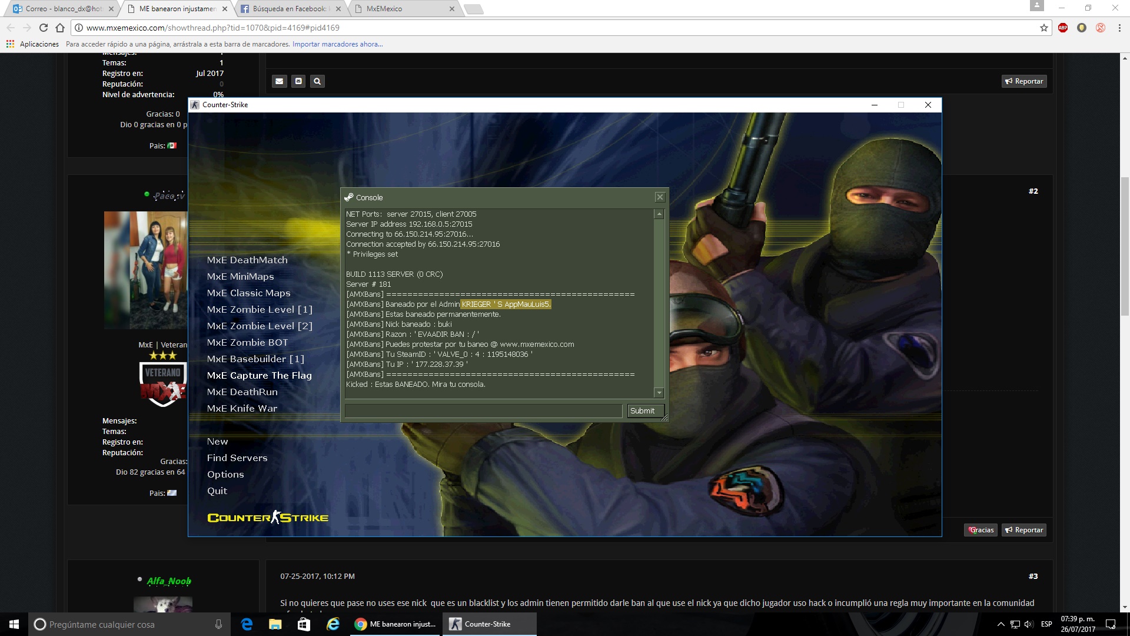Viewport: 1130px width, 636px height.
Task: Click the browser back arrow
Action: point(11,28)
